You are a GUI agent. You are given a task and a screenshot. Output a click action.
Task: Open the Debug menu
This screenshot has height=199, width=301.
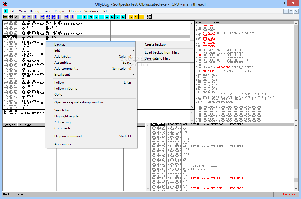34,11
